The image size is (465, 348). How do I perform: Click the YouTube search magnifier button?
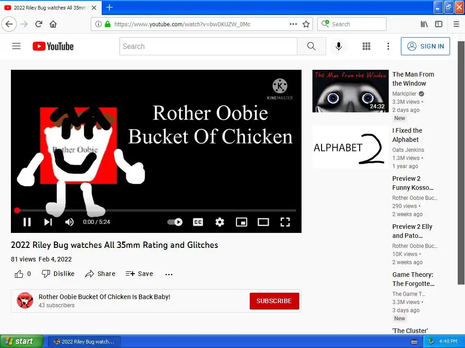(312, 46)
